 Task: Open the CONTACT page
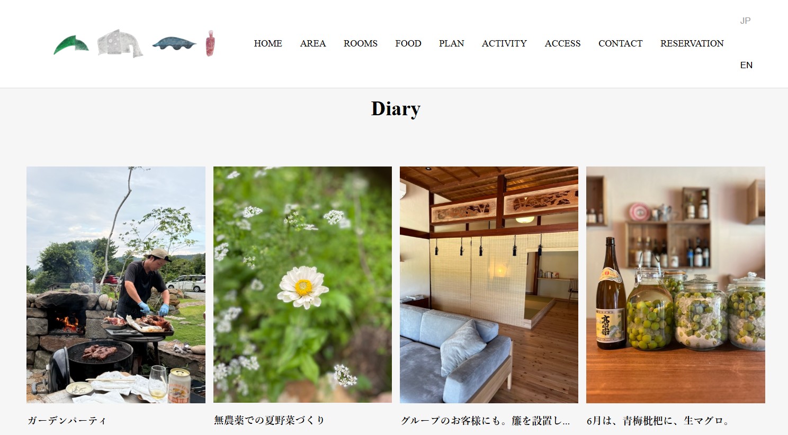point(621,43)
